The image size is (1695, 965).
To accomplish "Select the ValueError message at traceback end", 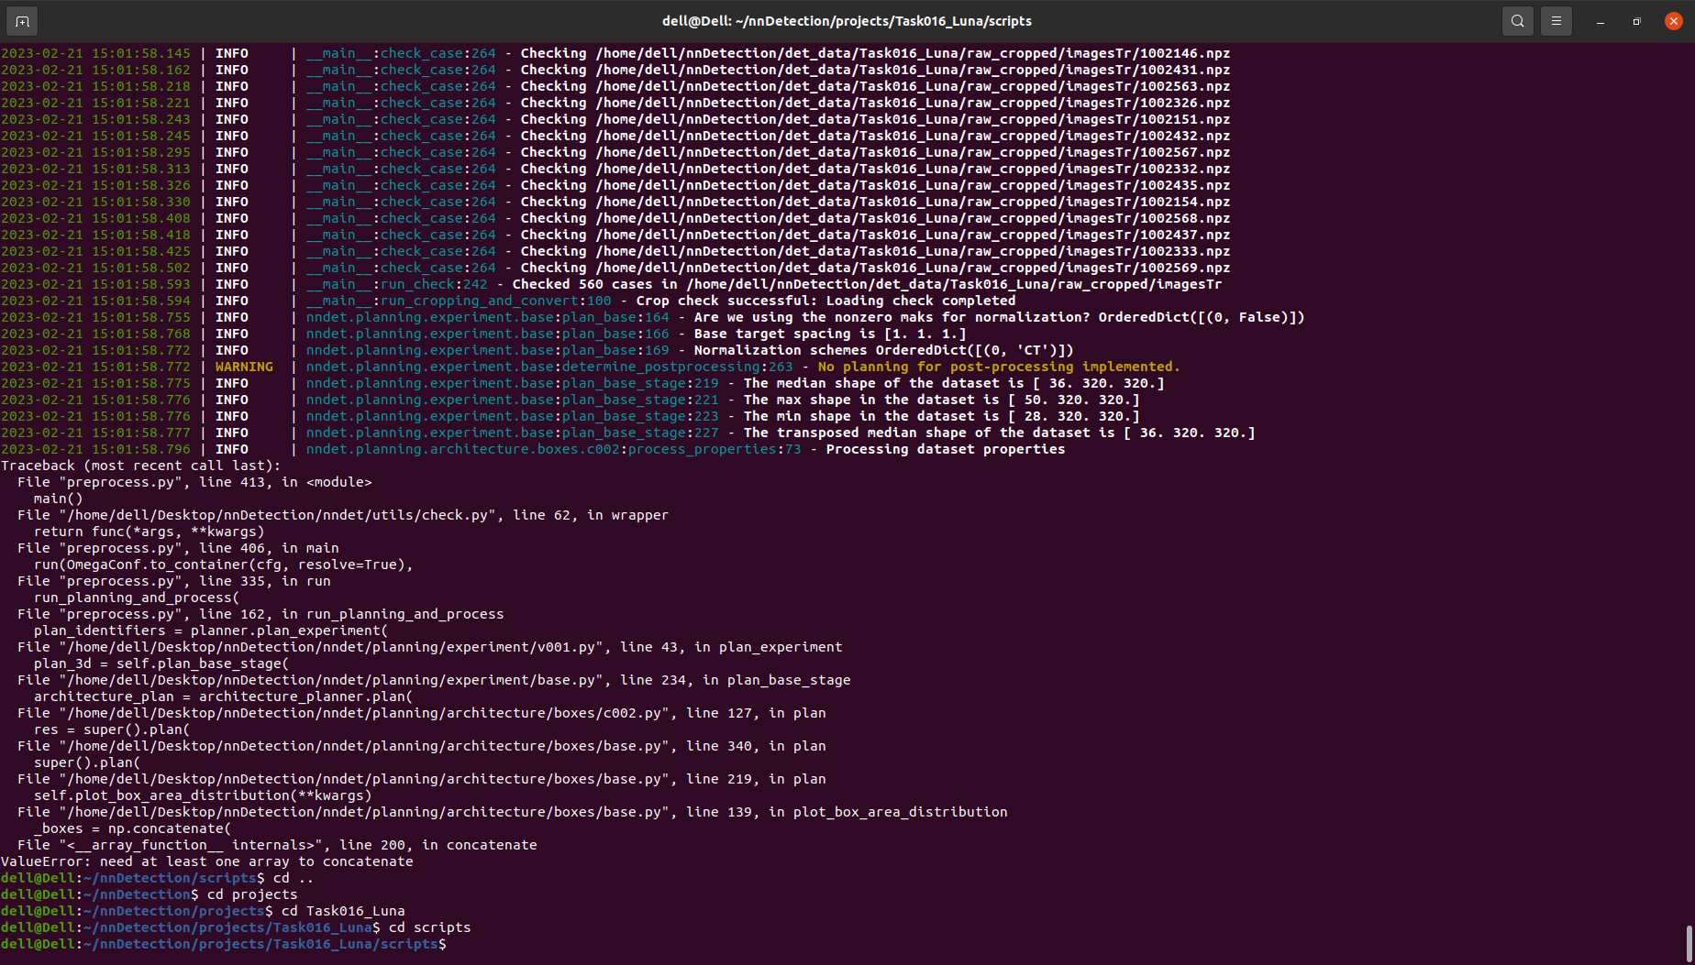I will coord(207,861).
